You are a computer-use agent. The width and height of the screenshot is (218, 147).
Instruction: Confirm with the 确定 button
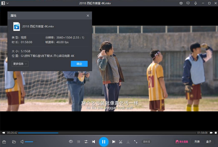[x=79, y=64]
